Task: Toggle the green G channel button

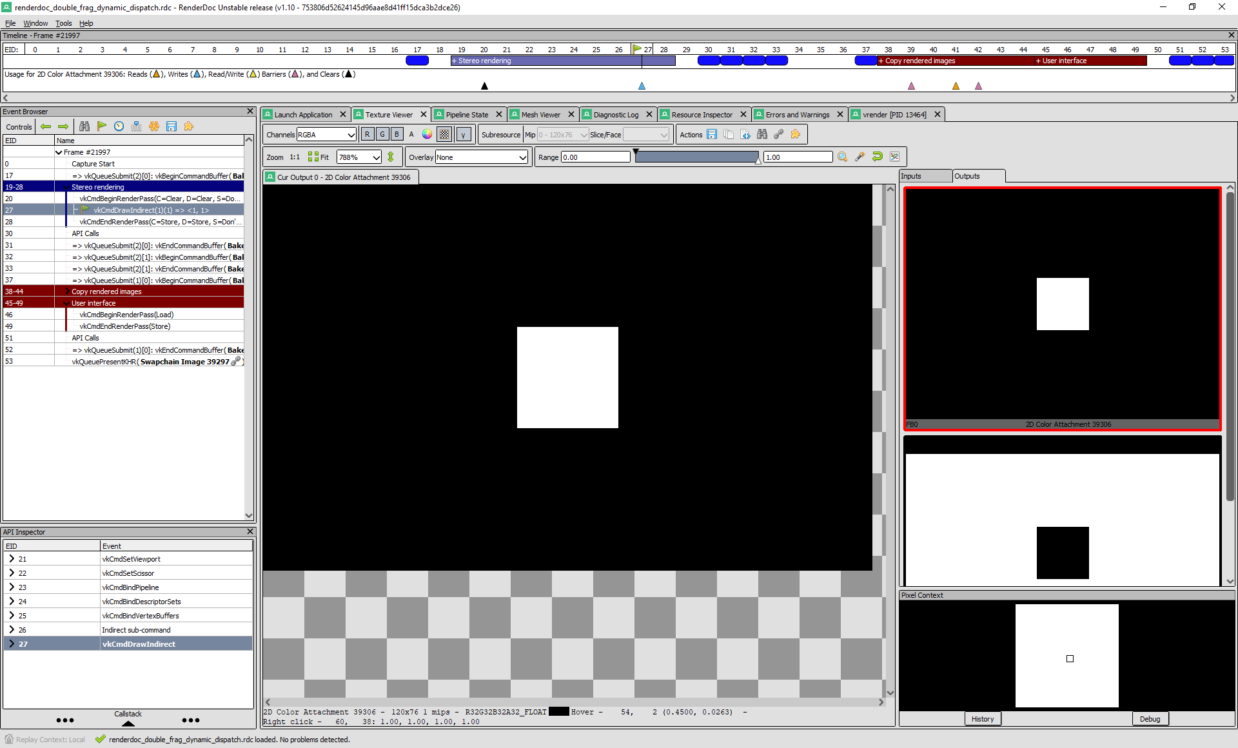Action: tap(382, 134)
